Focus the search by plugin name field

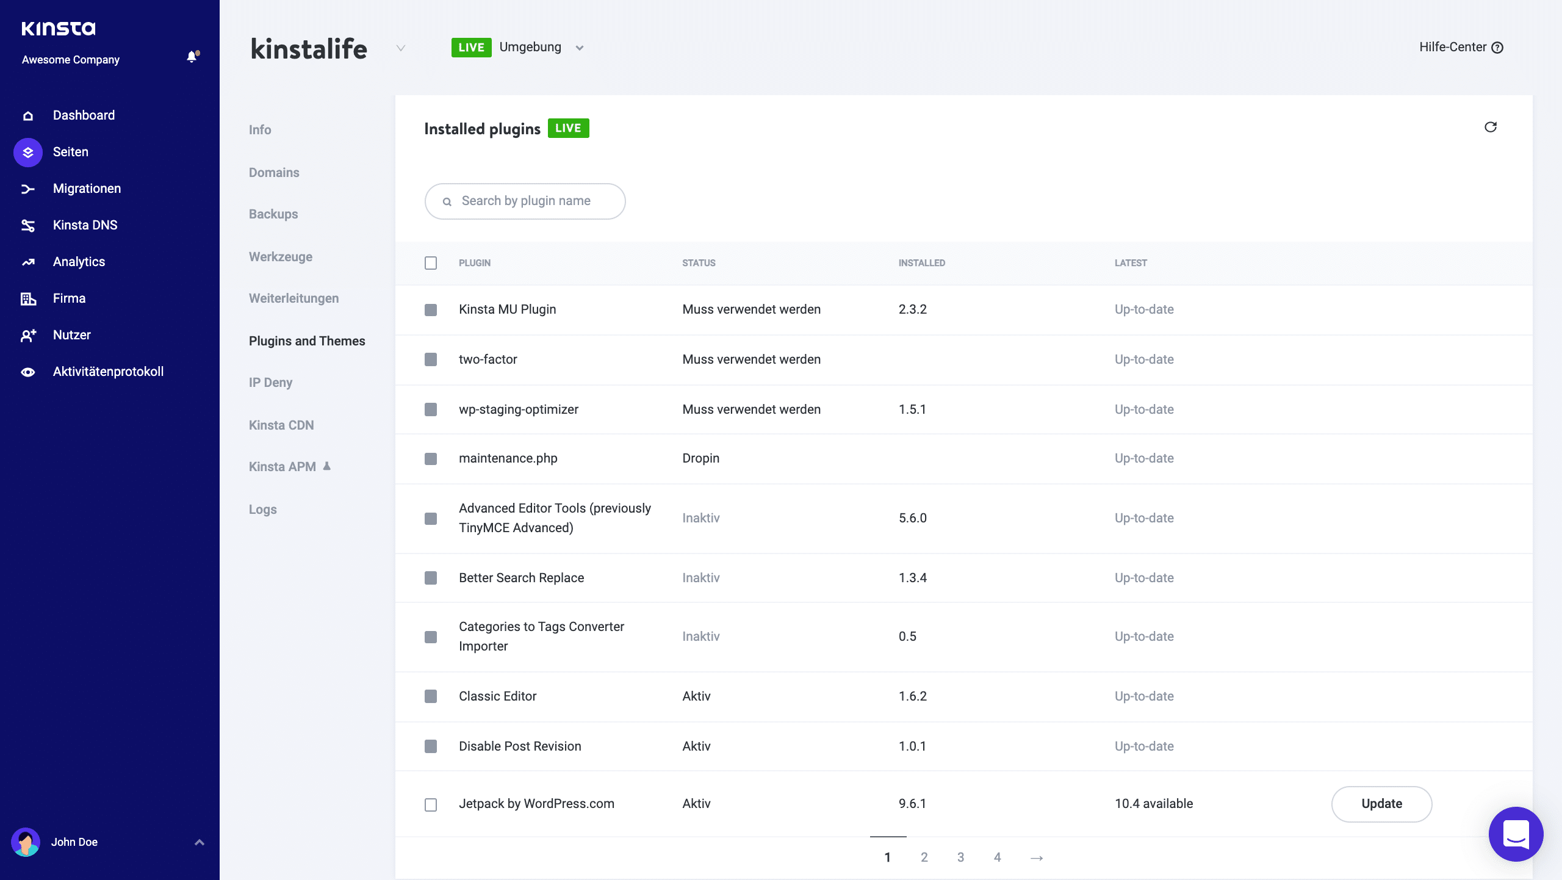[x=525, y=201]
